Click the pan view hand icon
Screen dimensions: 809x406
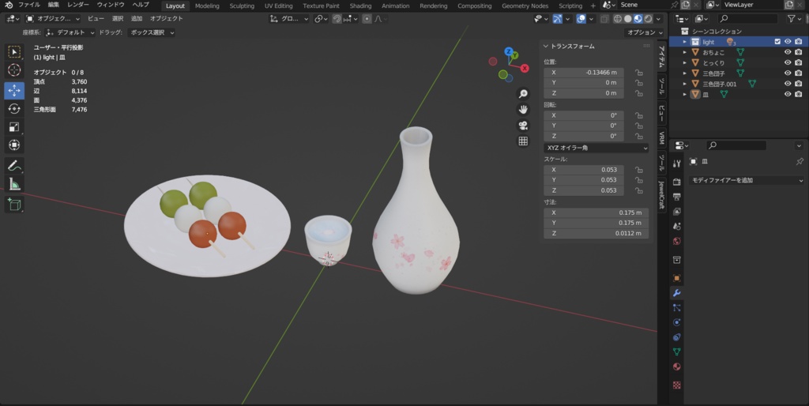[x=523, y=109]
